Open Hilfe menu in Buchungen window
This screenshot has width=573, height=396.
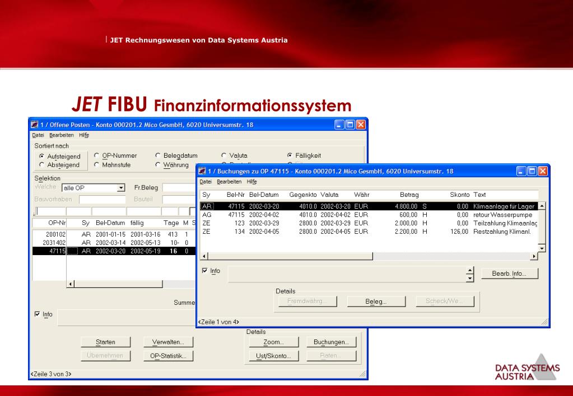pyautogui.click(x=252, y=181)
